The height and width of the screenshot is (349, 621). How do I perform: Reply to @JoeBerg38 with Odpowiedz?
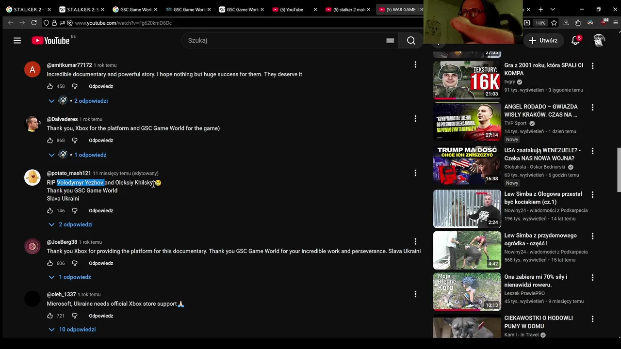(x=101, y=263)
